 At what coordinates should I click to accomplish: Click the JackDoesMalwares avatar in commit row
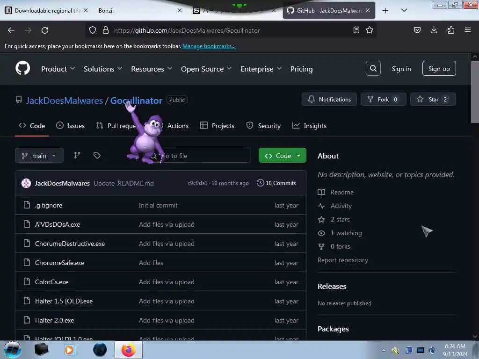point(26,183)
